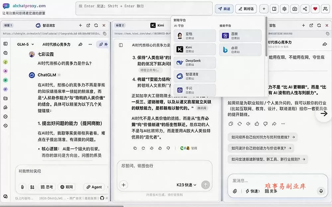Open settings gear in top toolbar
This screenshot has height=207, width=332.
click(285, 9)
